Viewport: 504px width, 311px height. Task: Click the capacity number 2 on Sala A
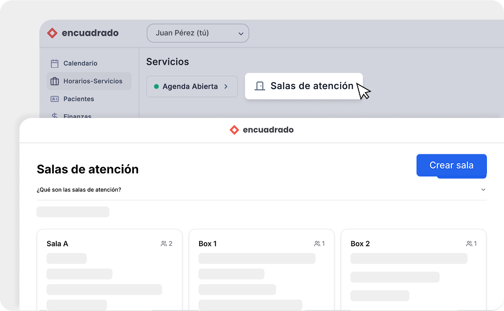171,244
